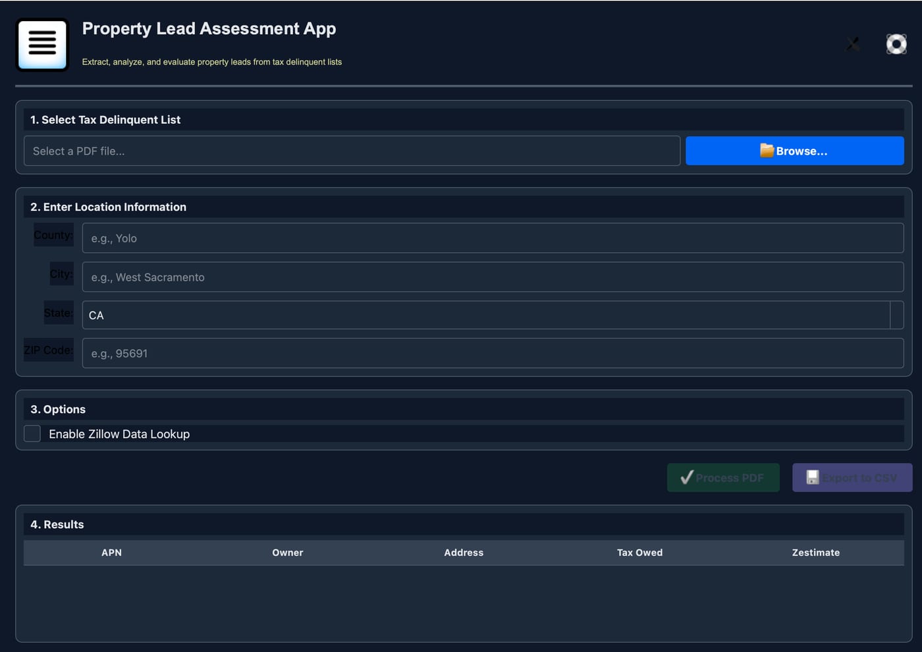Sort results by Address column
Viewport: 922px width, 652px height.
[464, 553]
